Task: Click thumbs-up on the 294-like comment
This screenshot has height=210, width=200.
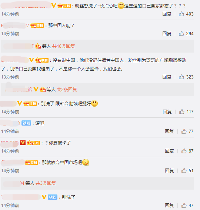Action: [181, 33]
